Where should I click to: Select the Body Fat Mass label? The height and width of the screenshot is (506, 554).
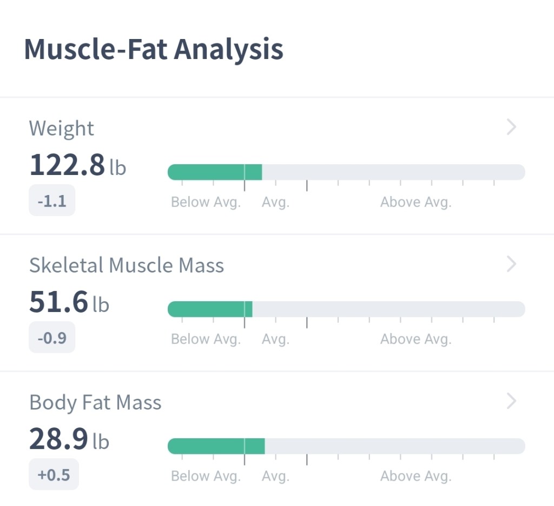[95, 403]
